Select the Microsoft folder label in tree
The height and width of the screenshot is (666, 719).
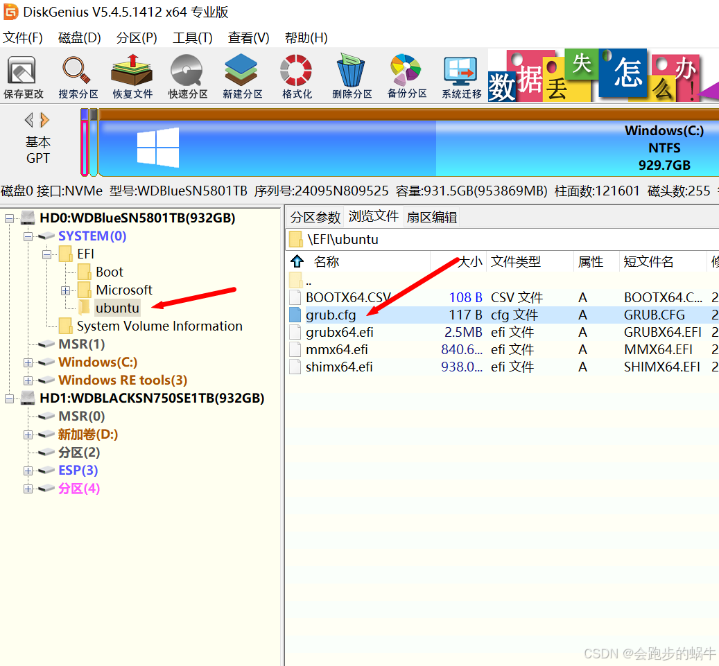pos(124,290)
